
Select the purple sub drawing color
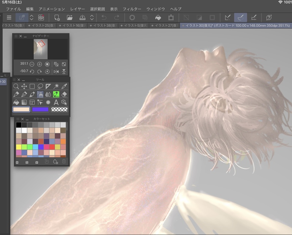40,109
